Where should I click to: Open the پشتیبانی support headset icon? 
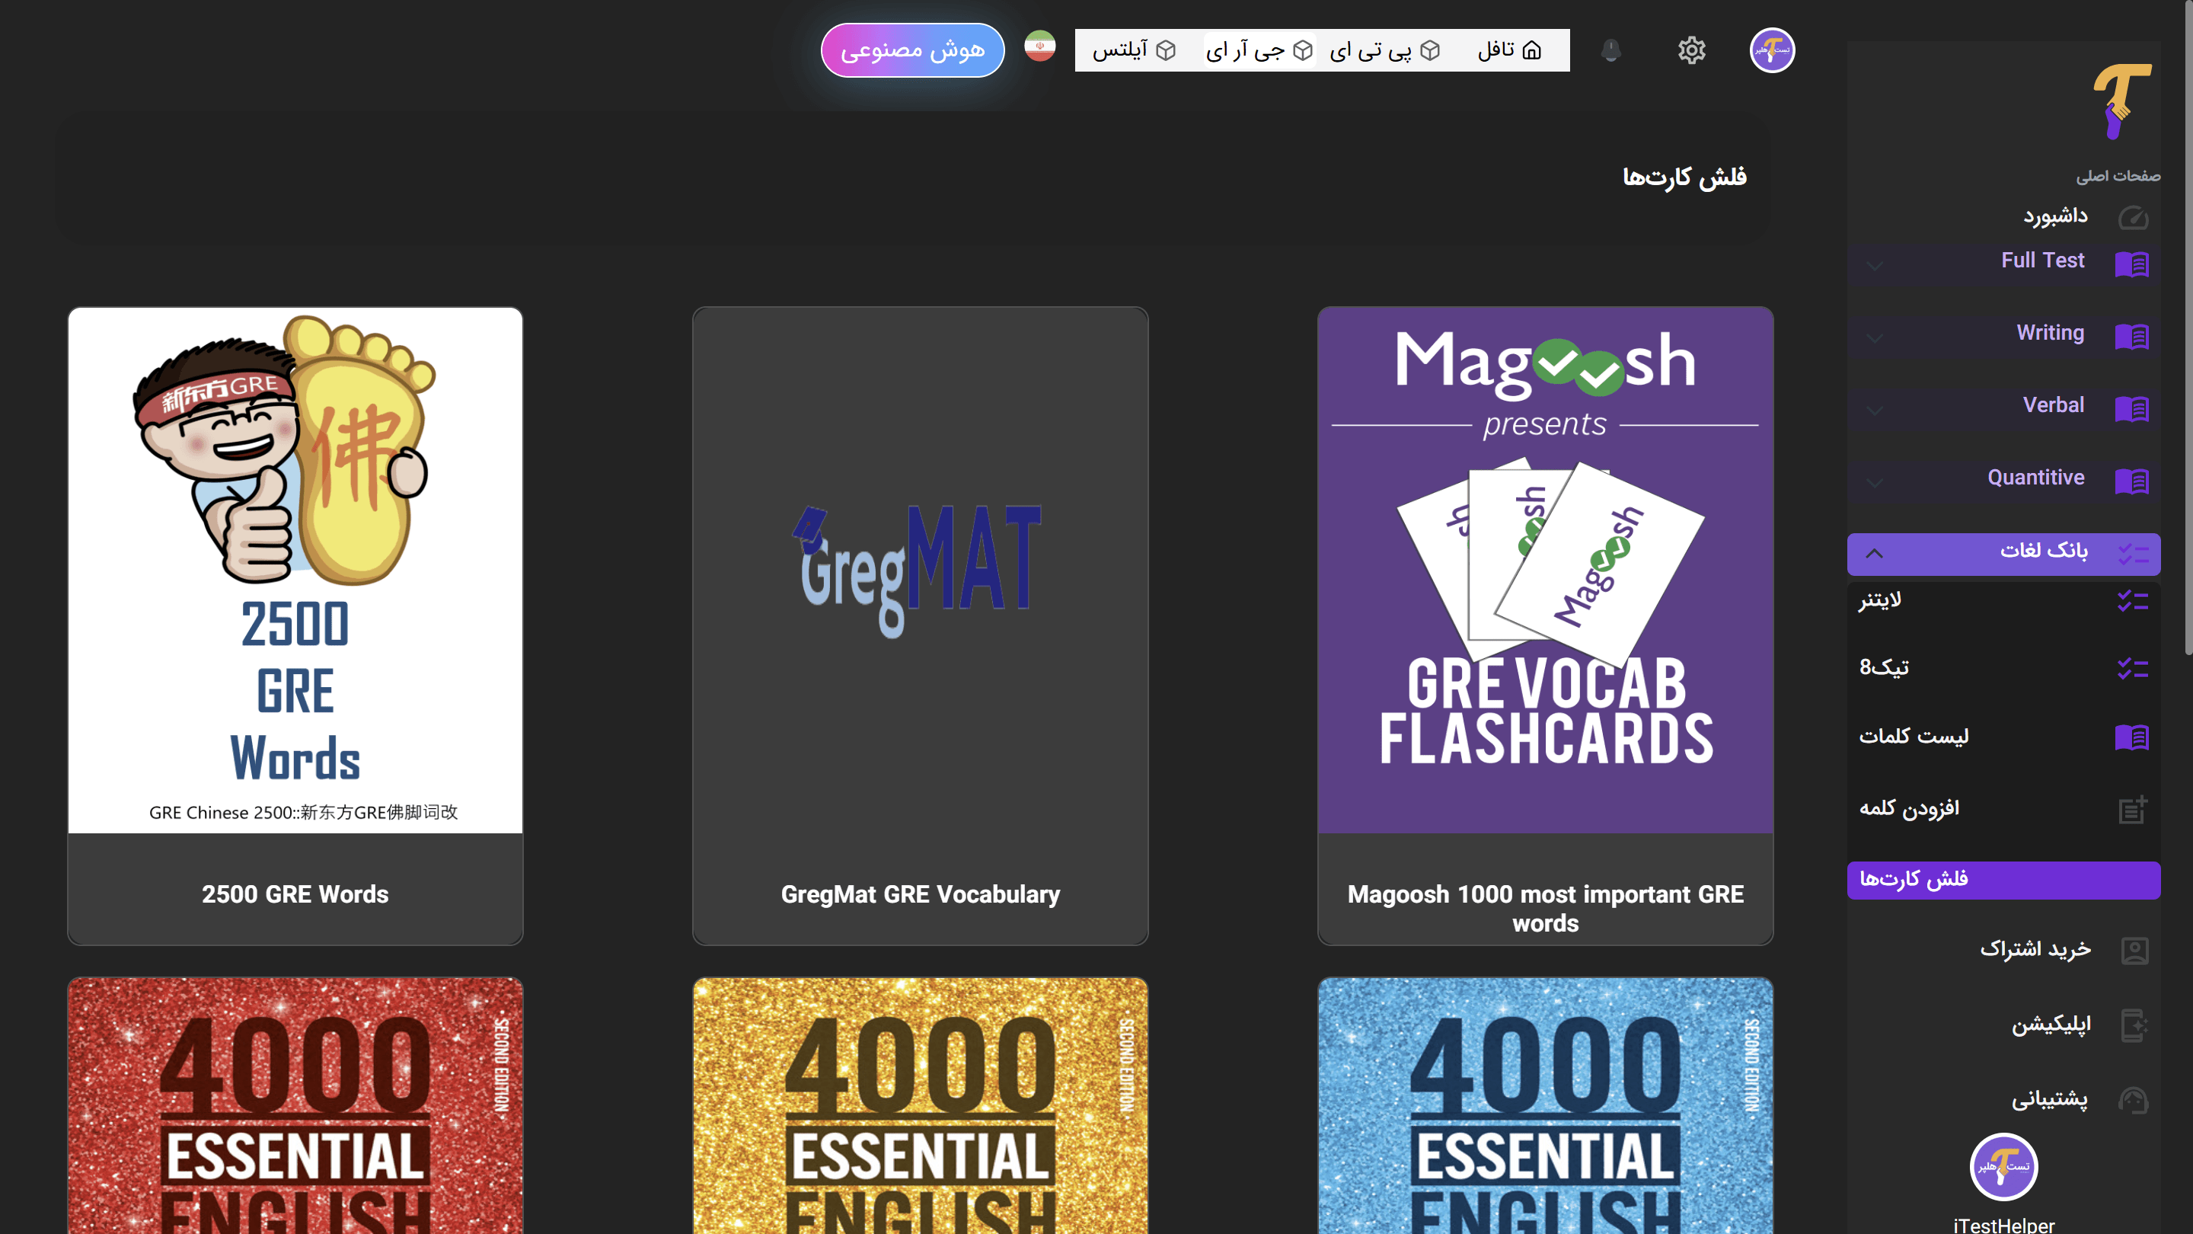pyautogui.click(x=2134, y=1099)
